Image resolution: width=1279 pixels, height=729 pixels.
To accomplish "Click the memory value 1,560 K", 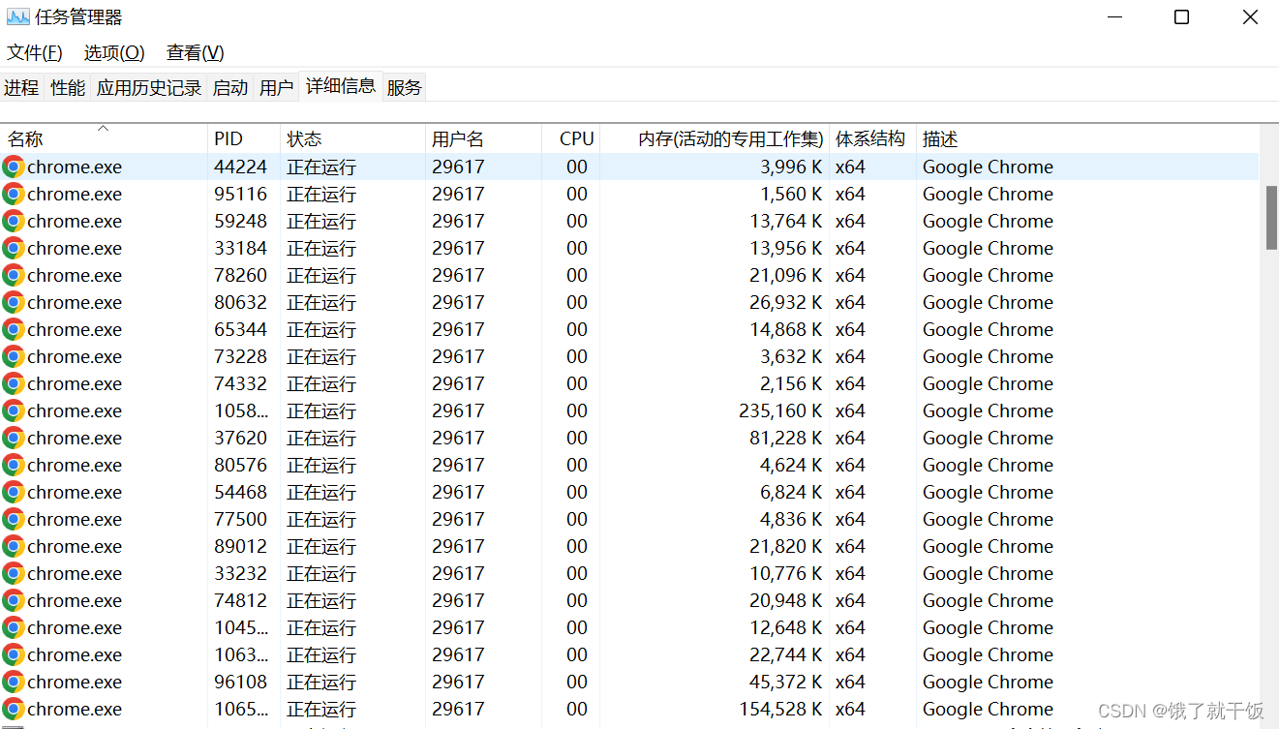I will (x=791, y=194).
